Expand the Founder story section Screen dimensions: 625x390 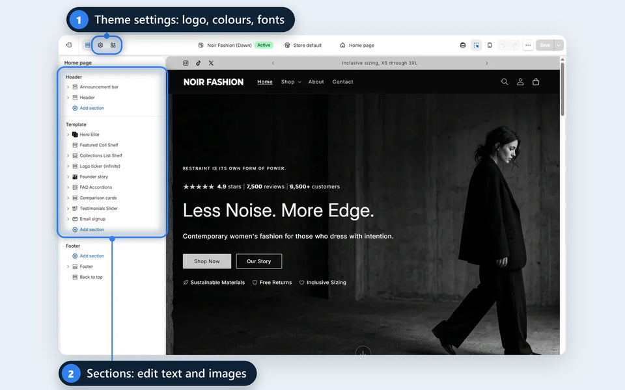pyautogui.click(x=68, y=177)
